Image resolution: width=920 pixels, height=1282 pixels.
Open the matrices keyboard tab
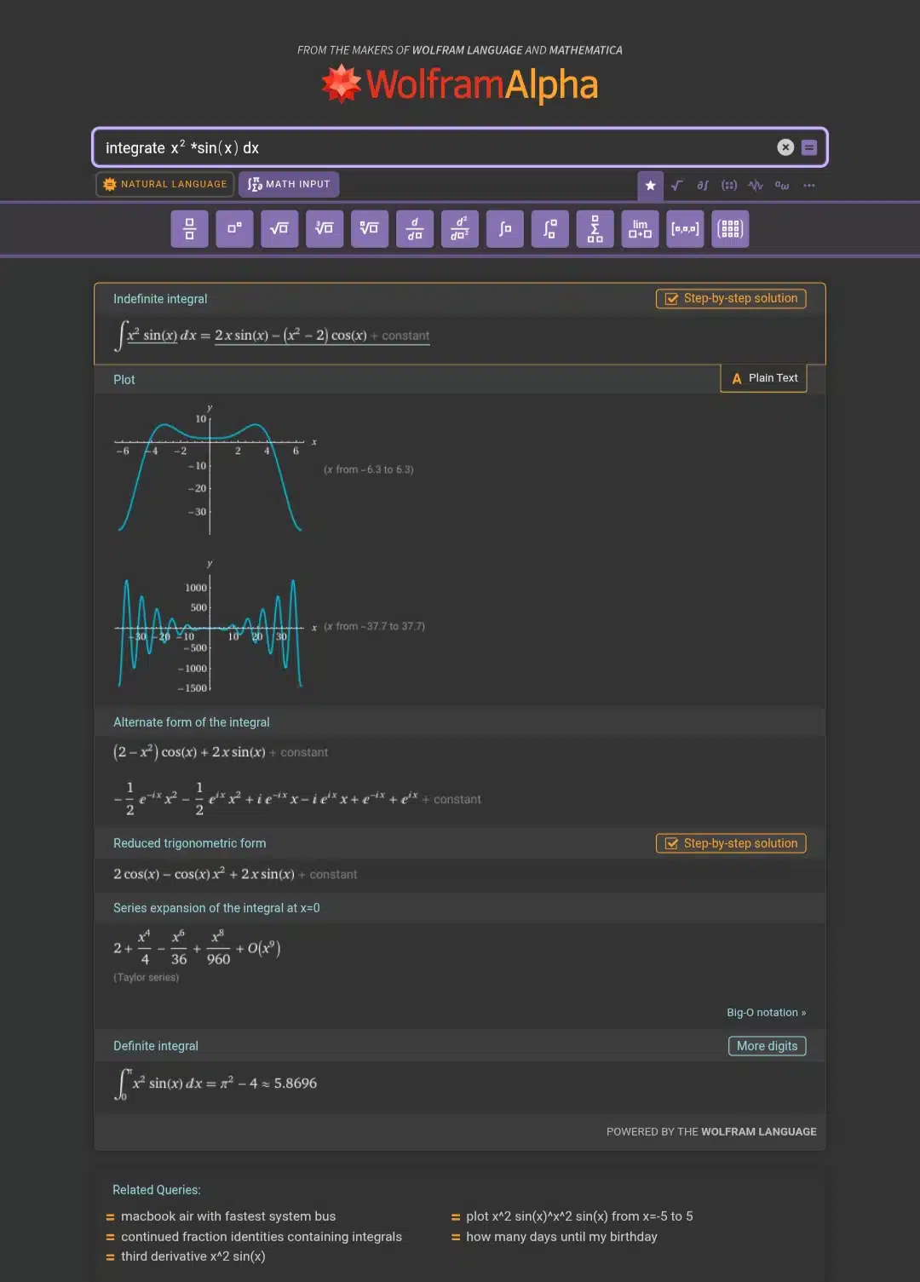pyautogui.click(x=729, y=185)
